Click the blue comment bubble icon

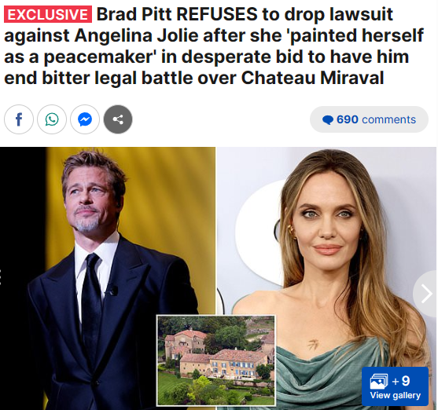click(x=328, y=120)
